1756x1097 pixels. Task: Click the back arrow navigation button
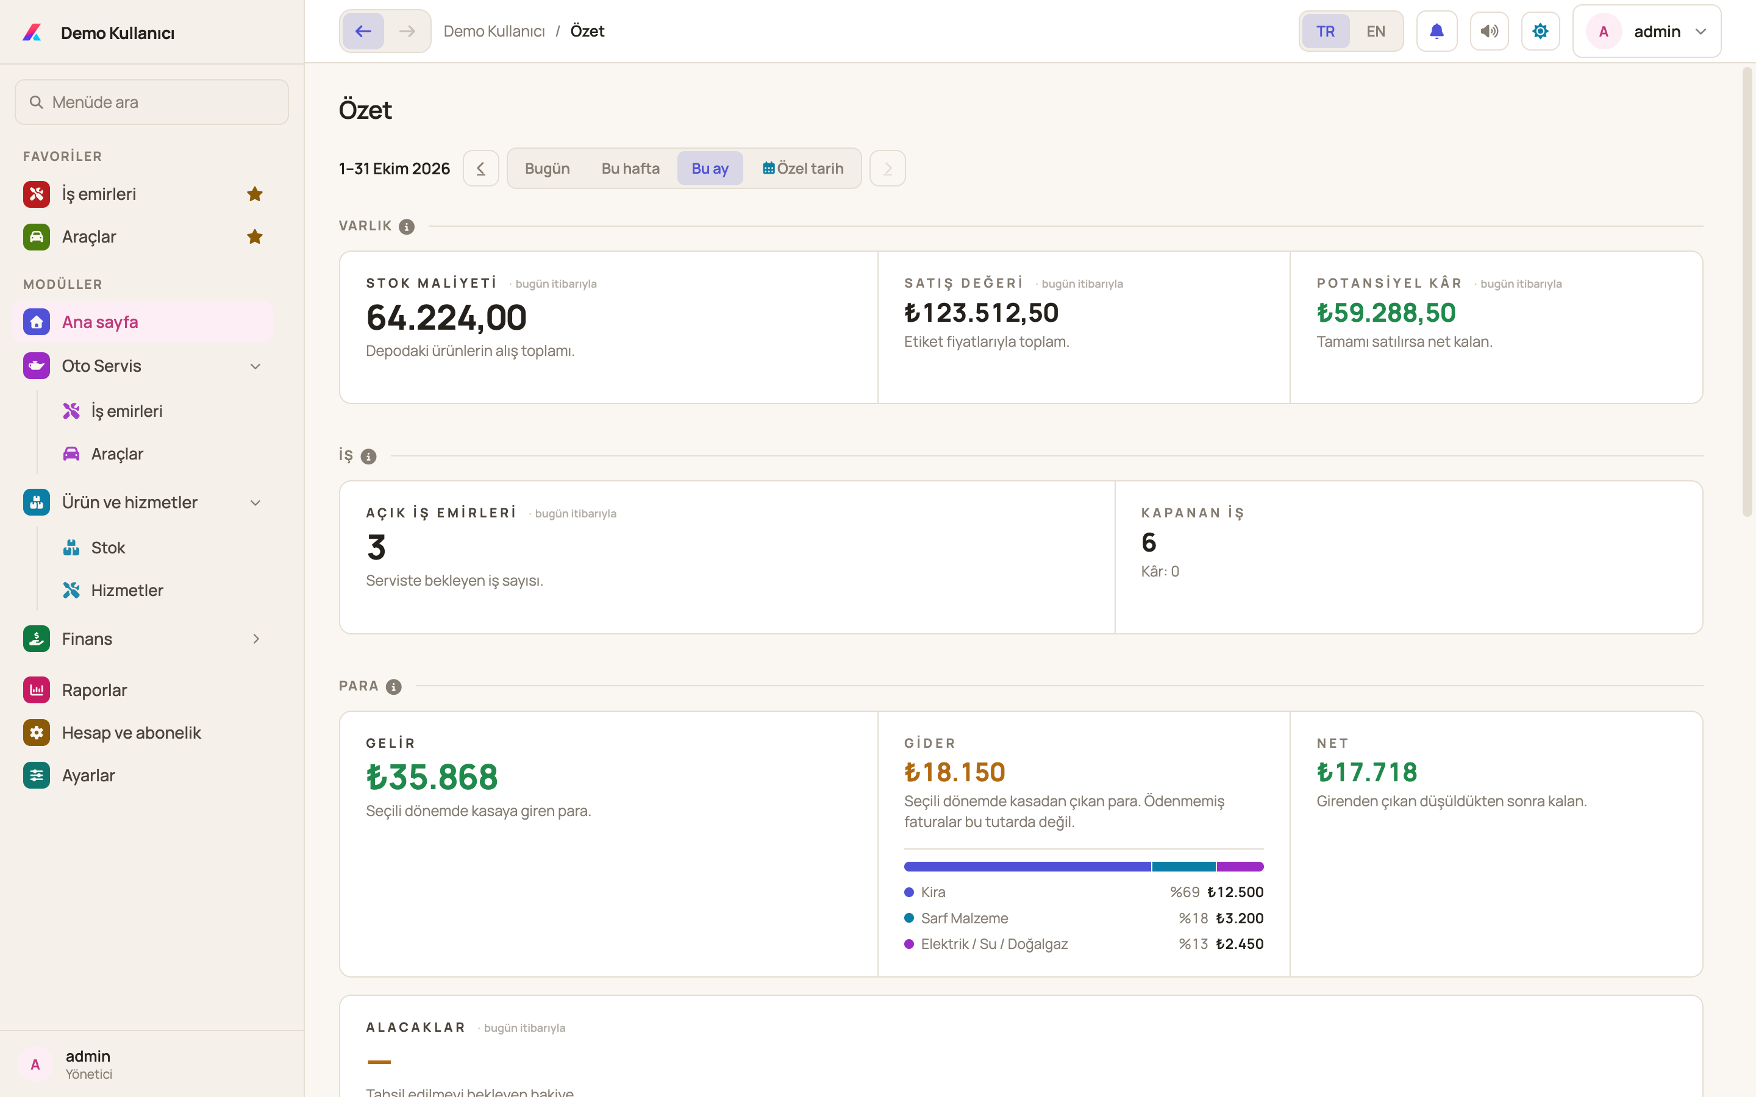pos(363,31)
